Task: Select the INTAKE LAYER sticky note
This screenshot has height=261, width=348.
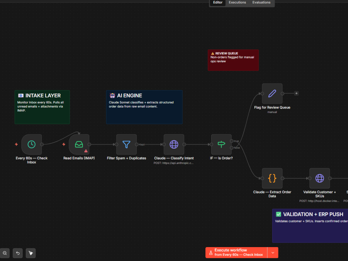Action: (42, 107)
